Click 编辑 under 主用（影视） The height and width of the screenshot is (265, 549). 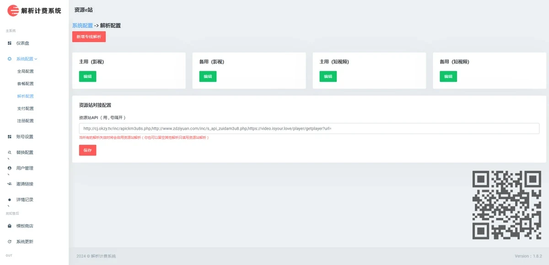click(87, 76)
